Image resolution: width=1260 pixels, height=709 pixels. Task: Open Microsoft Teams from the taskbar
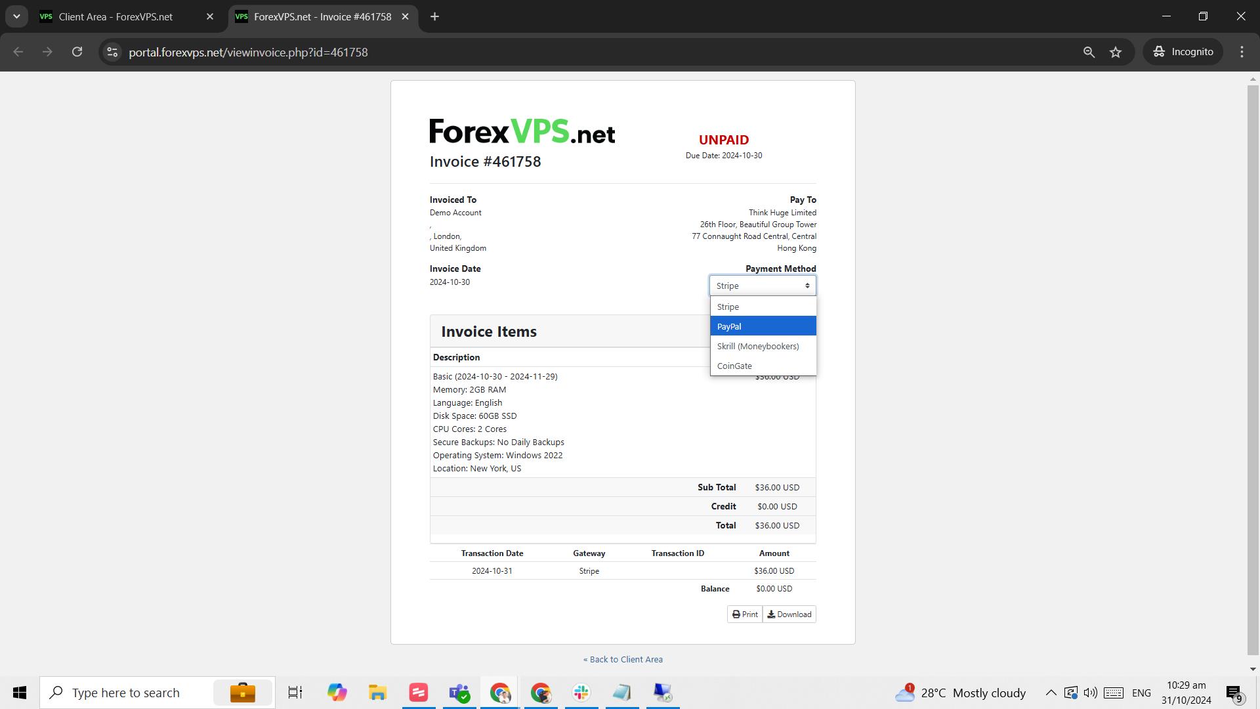coord(459,693)
